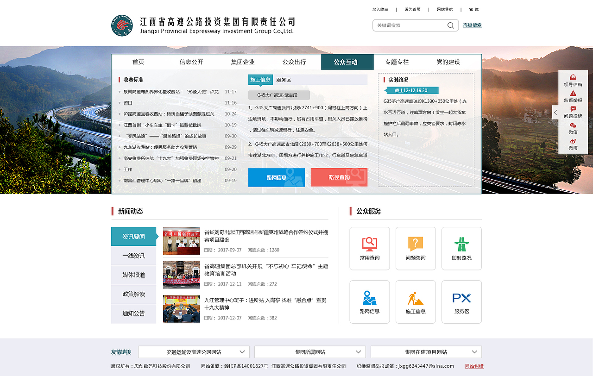Open 高安收费所护航“十九大” article

(171, 158)
